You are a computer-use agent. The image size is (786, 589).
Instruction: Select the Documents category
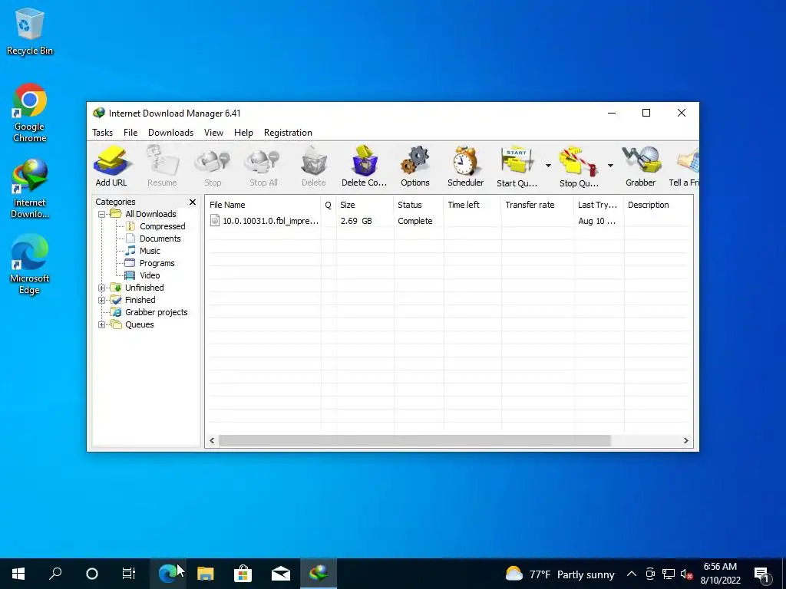tap(160, 239)
